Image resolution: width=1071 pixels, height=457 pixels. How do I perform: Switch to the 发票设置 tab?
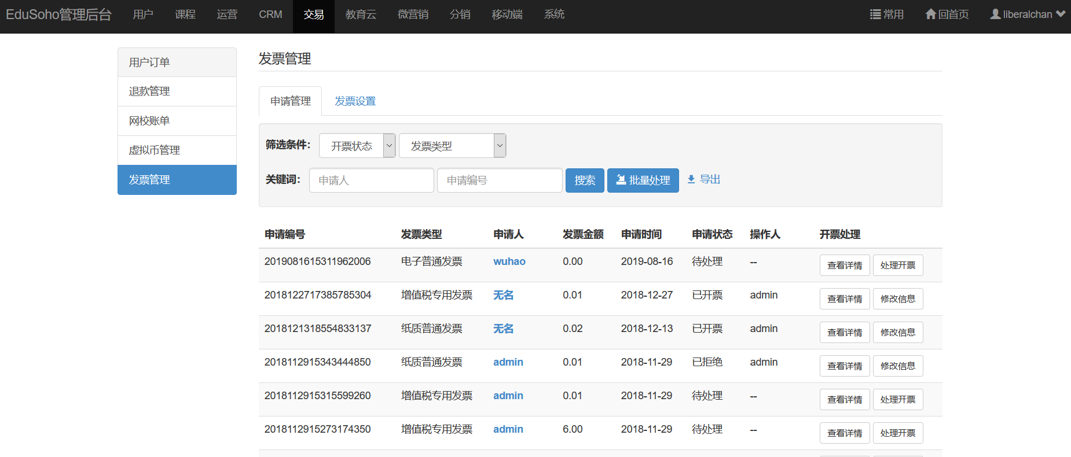[355, 101]
